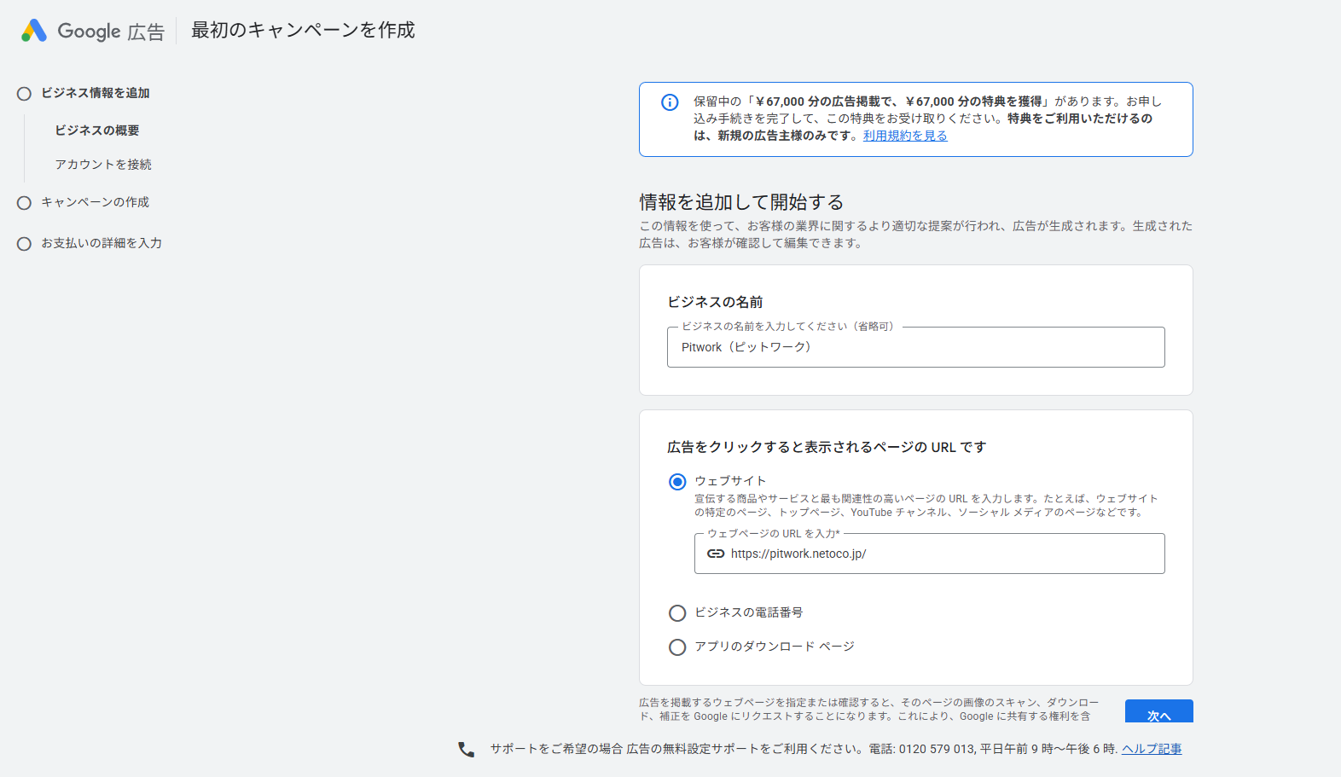
Task: Select the アプリのダウンロード ページ radio option
Action: pos(677,647)
